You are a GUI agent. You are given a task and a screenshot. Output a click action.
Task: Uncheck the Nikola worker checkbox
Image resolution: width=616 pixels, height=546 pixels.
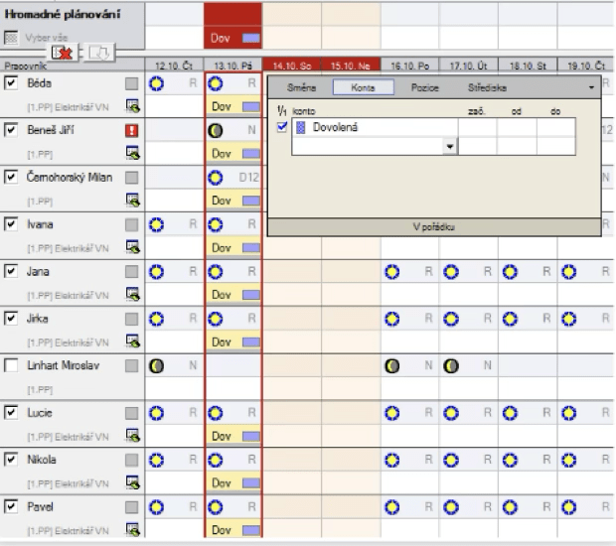(x=11, y=460)
